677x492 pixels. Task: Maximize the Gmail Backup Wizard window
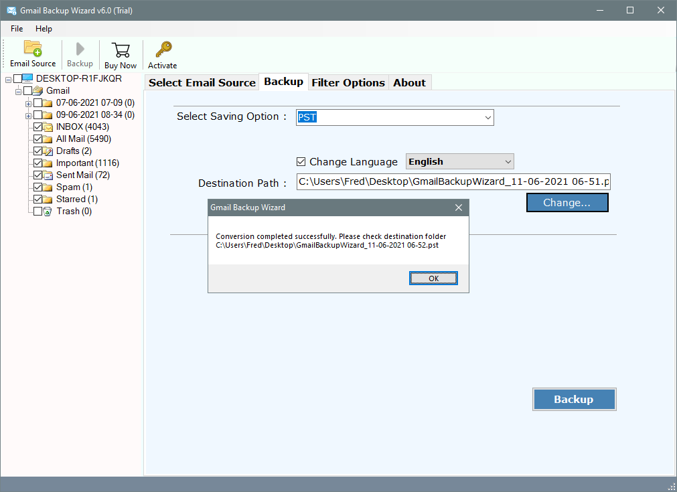(630, 10)
